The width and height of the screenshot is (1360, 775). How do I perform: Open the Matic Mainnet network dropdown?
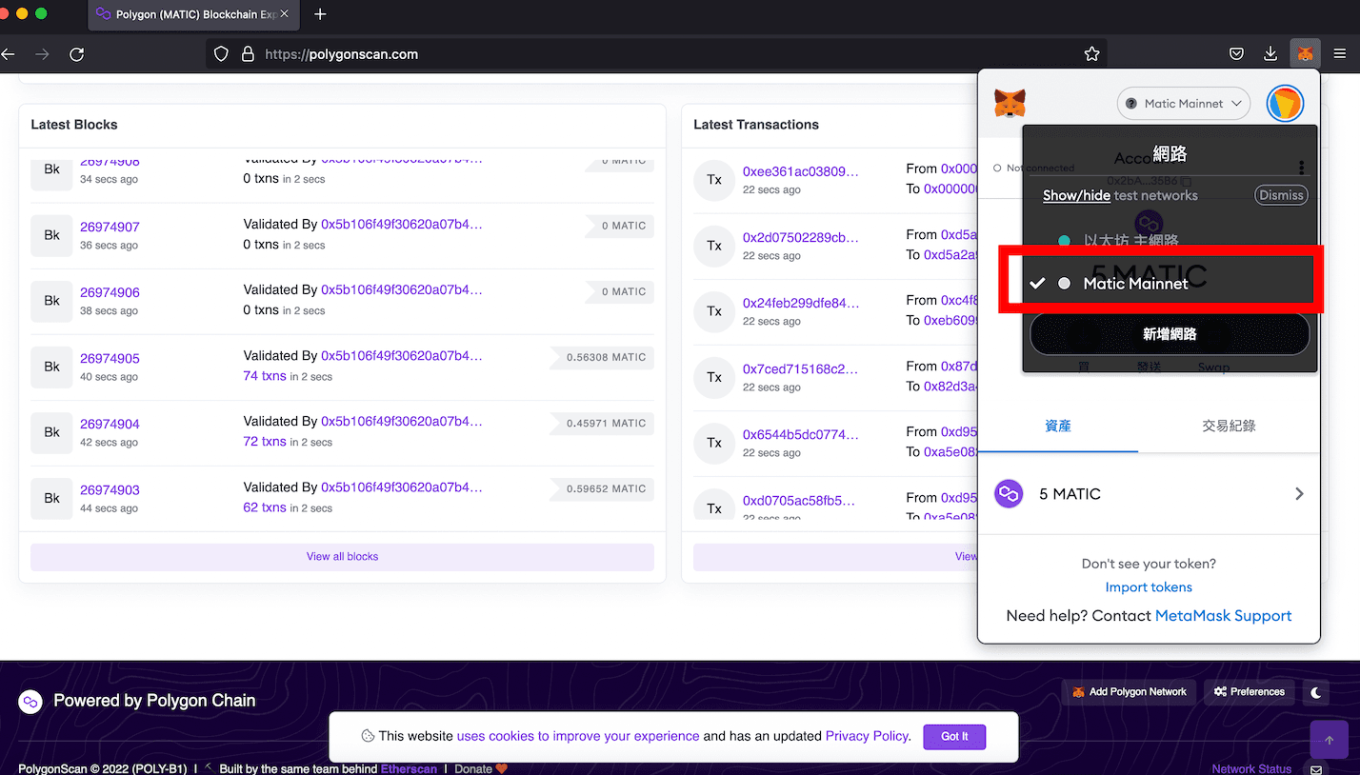click(1183, 103)
